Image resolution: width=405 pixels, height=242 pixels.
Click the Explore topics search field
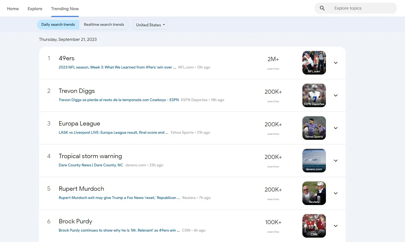pyautogui.click(x=356, y=8)
